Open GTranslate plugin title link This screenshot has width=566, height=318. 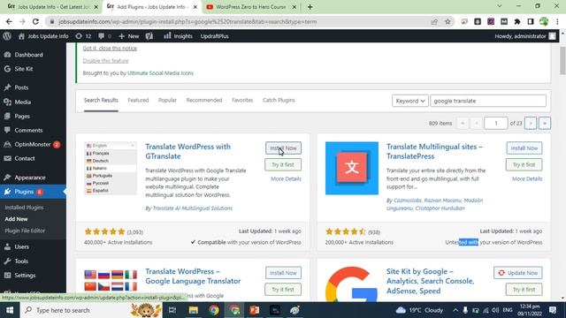tap(188, 151)
